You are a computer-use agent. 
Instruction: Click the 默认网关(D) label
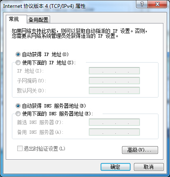pyautogui.click(x=32, y=91)
